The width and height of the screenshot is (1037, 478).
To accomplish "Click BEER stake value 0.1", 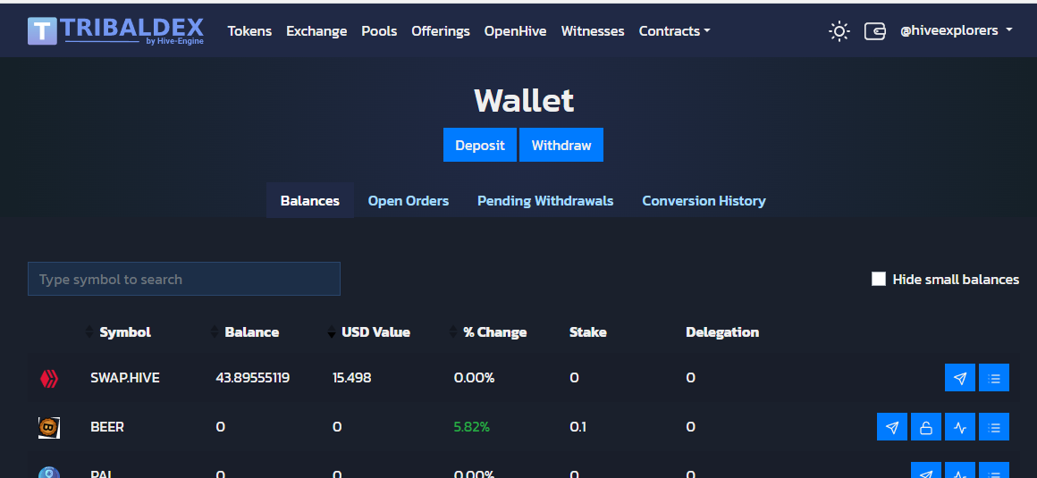I will coord(578,427).
